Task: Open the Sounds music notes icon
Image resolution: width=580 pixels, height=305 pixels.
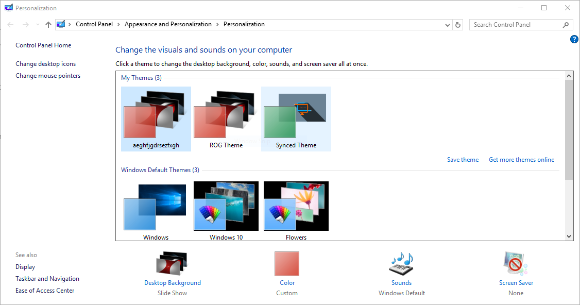Action: 401,264
